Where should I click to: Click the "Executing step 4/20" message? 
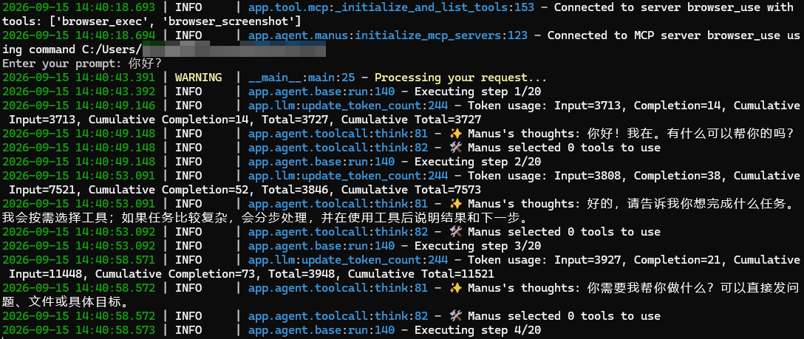478,330
